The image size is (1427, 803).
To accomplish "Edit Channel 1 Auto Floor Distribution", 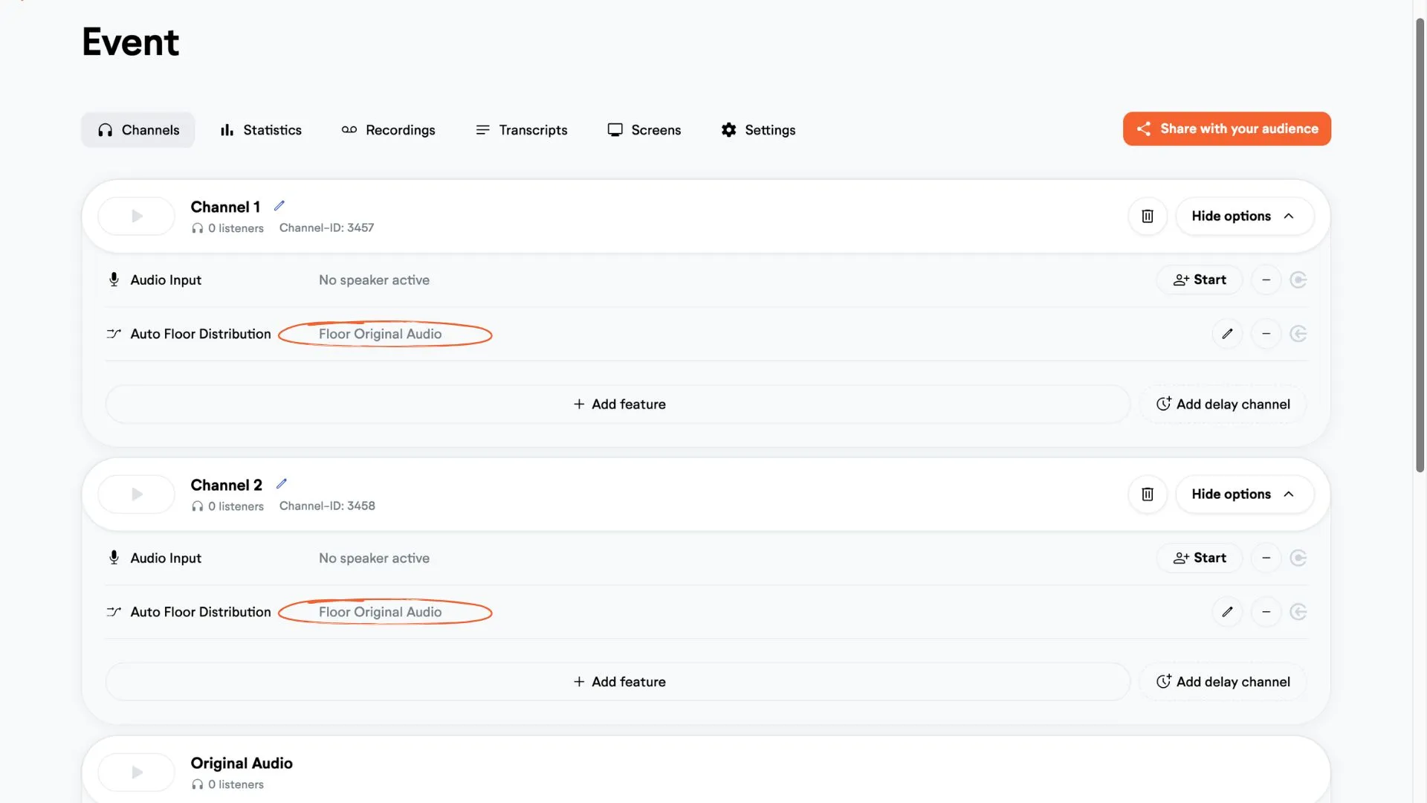I will pyautogui.click(x=1228, y=334).
